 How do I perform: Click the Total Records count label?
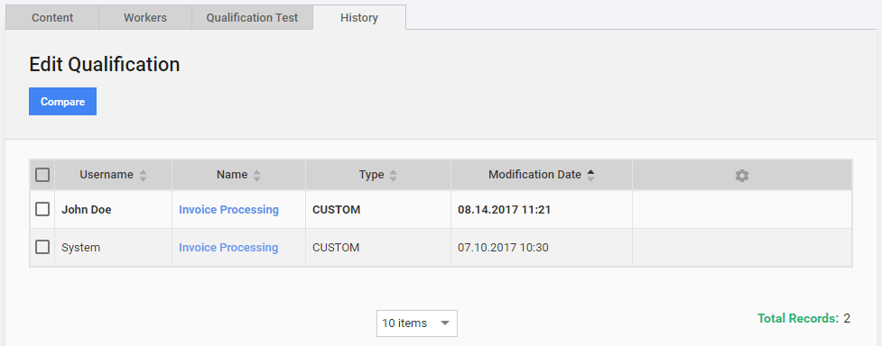tap(803, 318)
